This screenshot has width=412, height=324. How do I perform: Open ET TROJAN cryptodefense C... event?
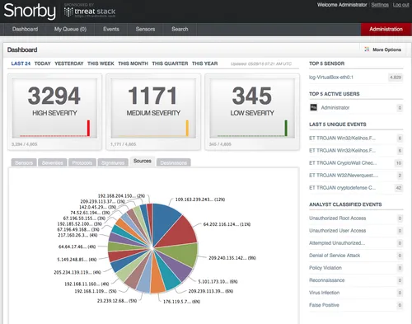[342, 187]
